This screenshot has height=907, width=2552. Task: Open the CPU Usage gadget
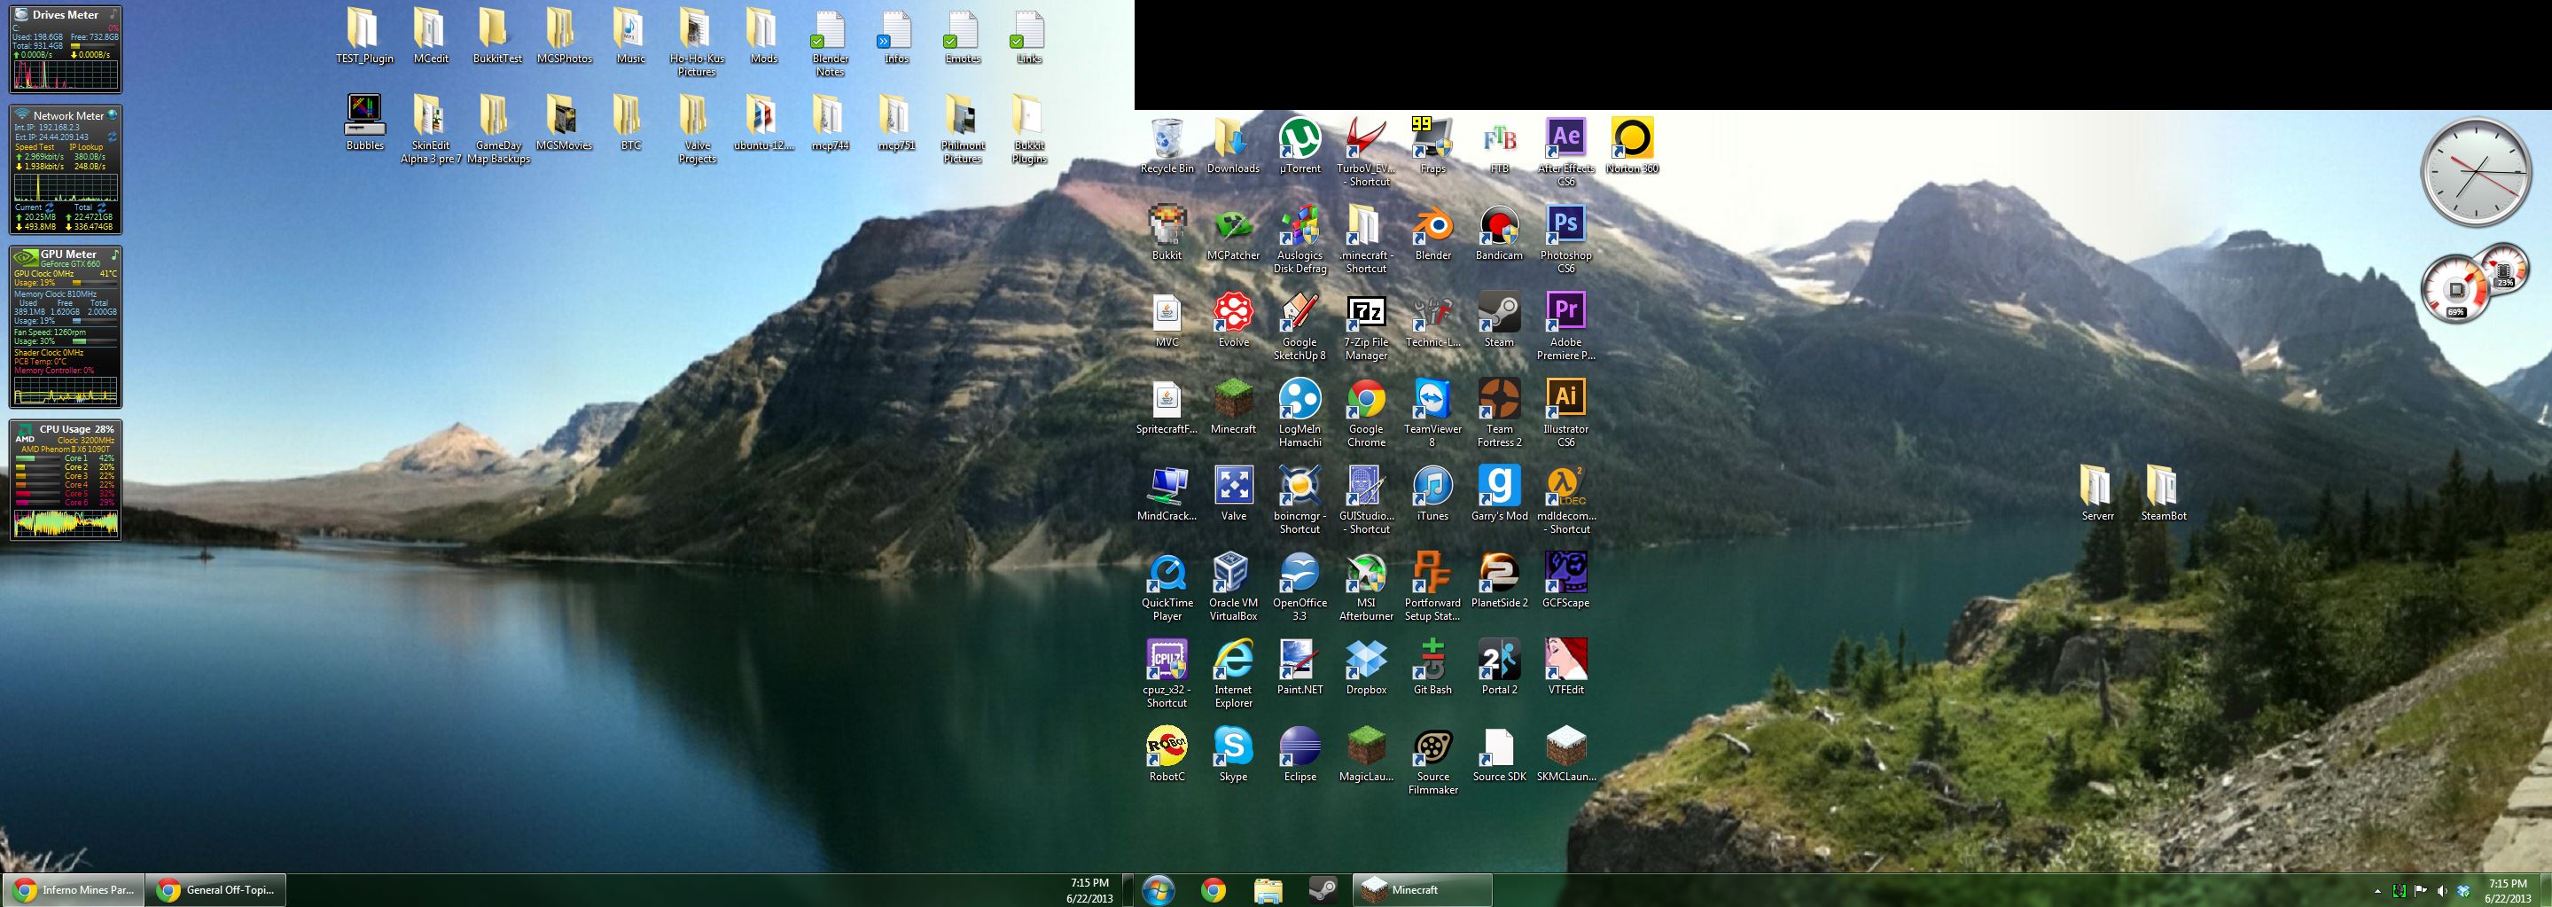click(66, 481)
